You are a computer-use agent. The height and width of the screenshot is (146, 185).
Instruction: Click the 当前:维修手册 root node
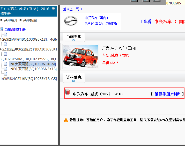coord(15,30)
